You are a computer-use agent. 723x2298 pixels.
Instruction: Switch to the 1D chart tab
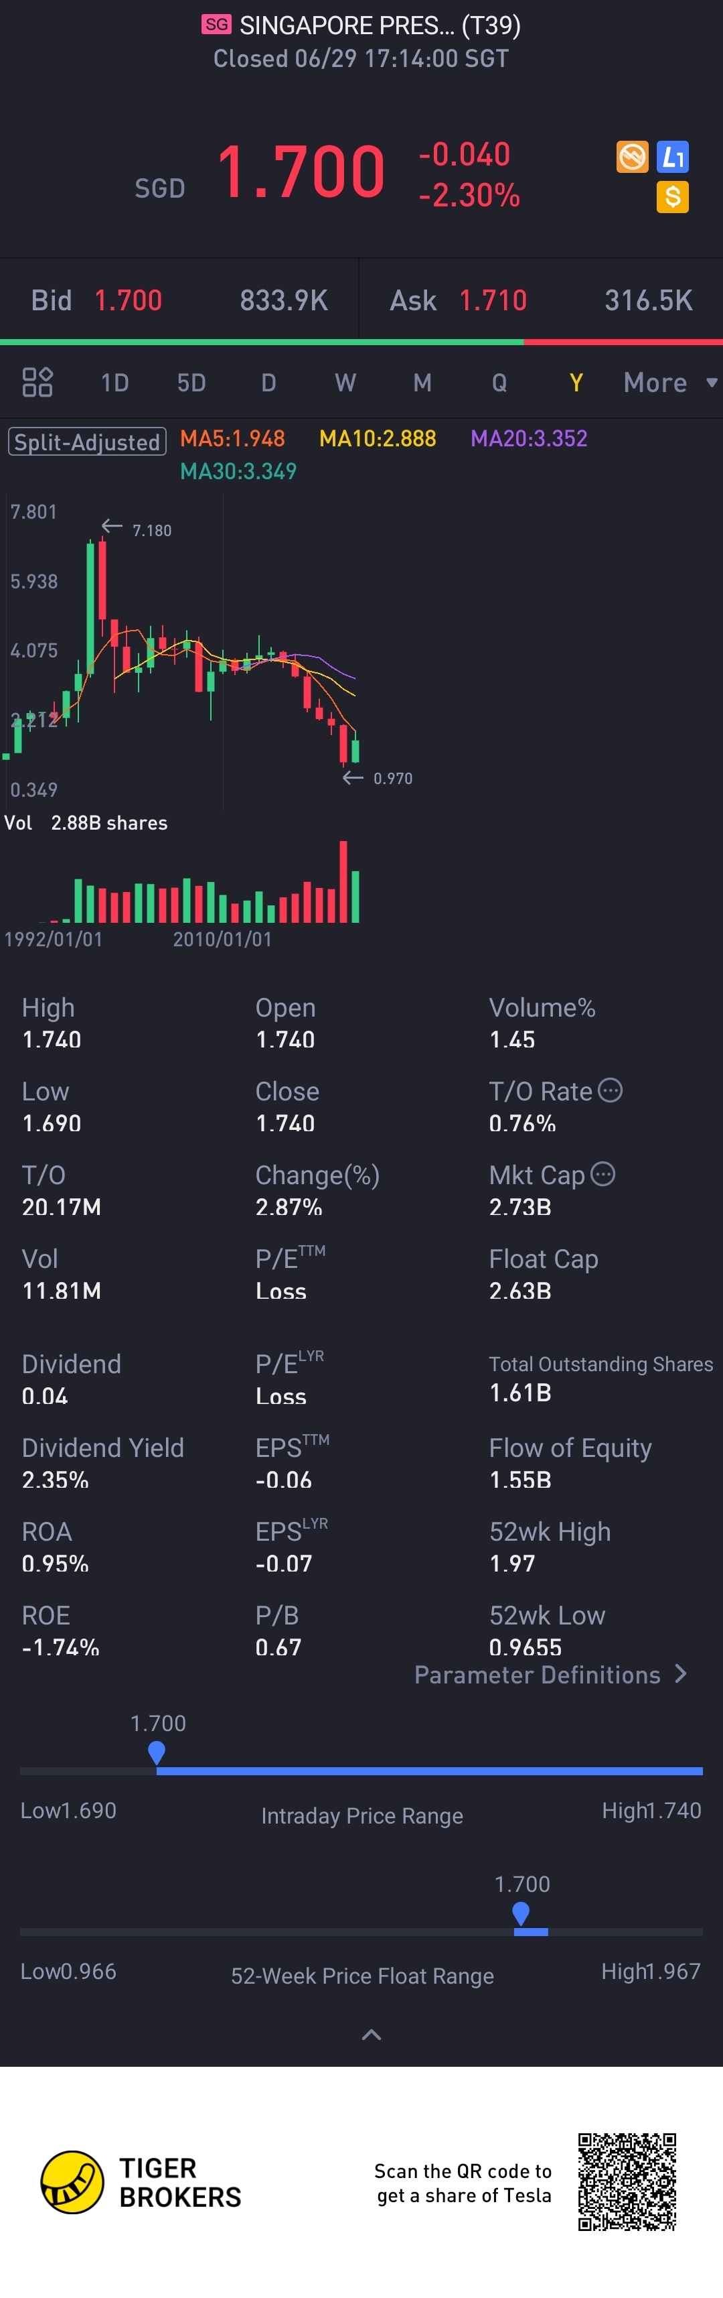pos(115,383)
